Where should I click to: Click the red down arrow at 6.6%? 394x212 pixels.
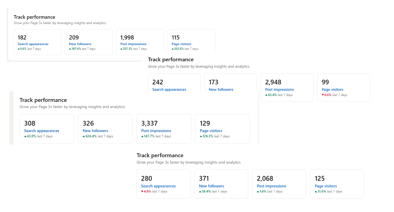coord(323,95)
